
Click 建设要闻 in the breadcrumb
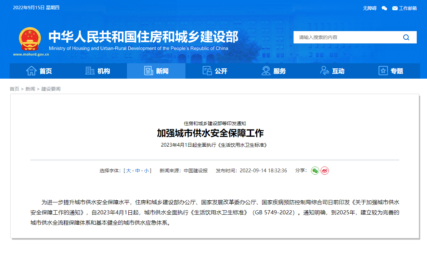pos(51,89)
